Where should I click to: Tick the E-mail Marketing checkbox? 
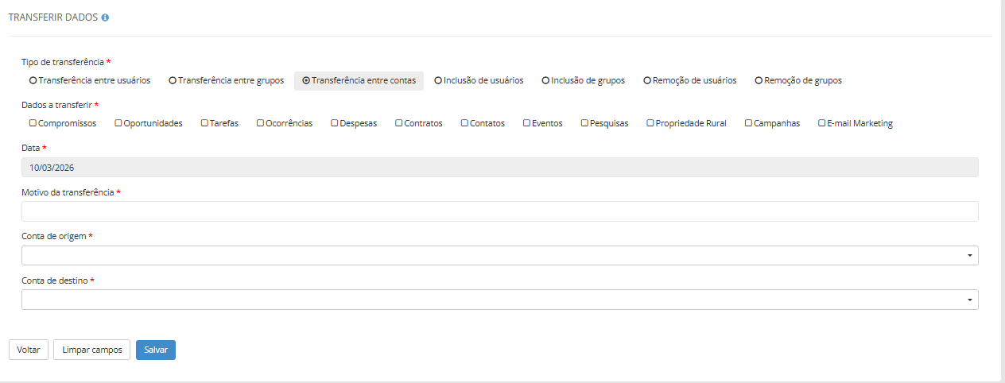(822, 123)
